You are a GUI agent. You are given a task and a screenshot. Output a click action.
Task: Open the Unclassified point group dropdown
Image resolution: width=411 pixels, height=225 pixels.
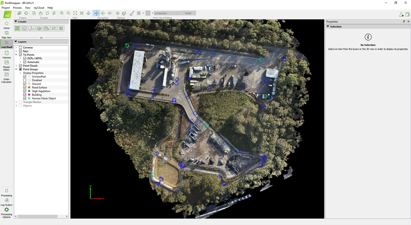pos(167,13)
